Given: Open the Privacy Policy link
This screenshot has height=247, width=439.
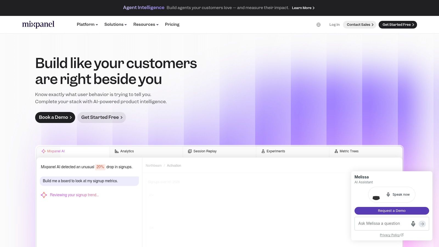Looking at the screenshot, I should [392, 235].
